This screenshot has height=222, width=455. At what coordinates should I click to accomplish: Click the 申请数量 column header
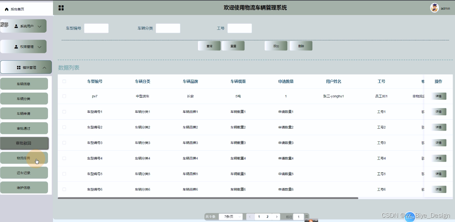point(286,81)
